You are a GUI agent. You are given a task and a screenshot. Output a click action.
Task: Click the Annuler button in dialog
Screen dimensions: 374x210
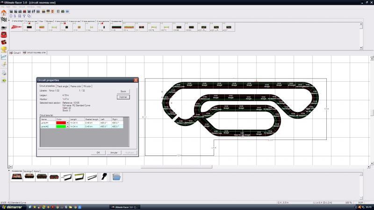pyautogui.click(x=114, y=152)
